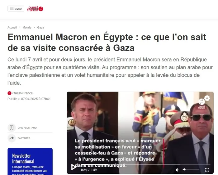The image size is (218, 175).
Task: Navigate to the Monde breadcrumb section
Action: [27, 27]
